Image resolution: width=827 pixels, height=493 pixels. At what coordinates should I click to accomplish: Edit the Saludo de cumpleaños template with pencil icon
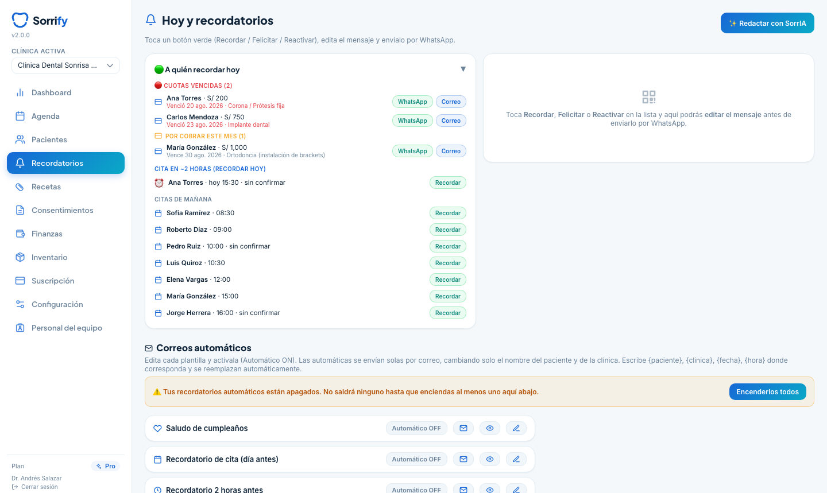(x=516, y=428)
